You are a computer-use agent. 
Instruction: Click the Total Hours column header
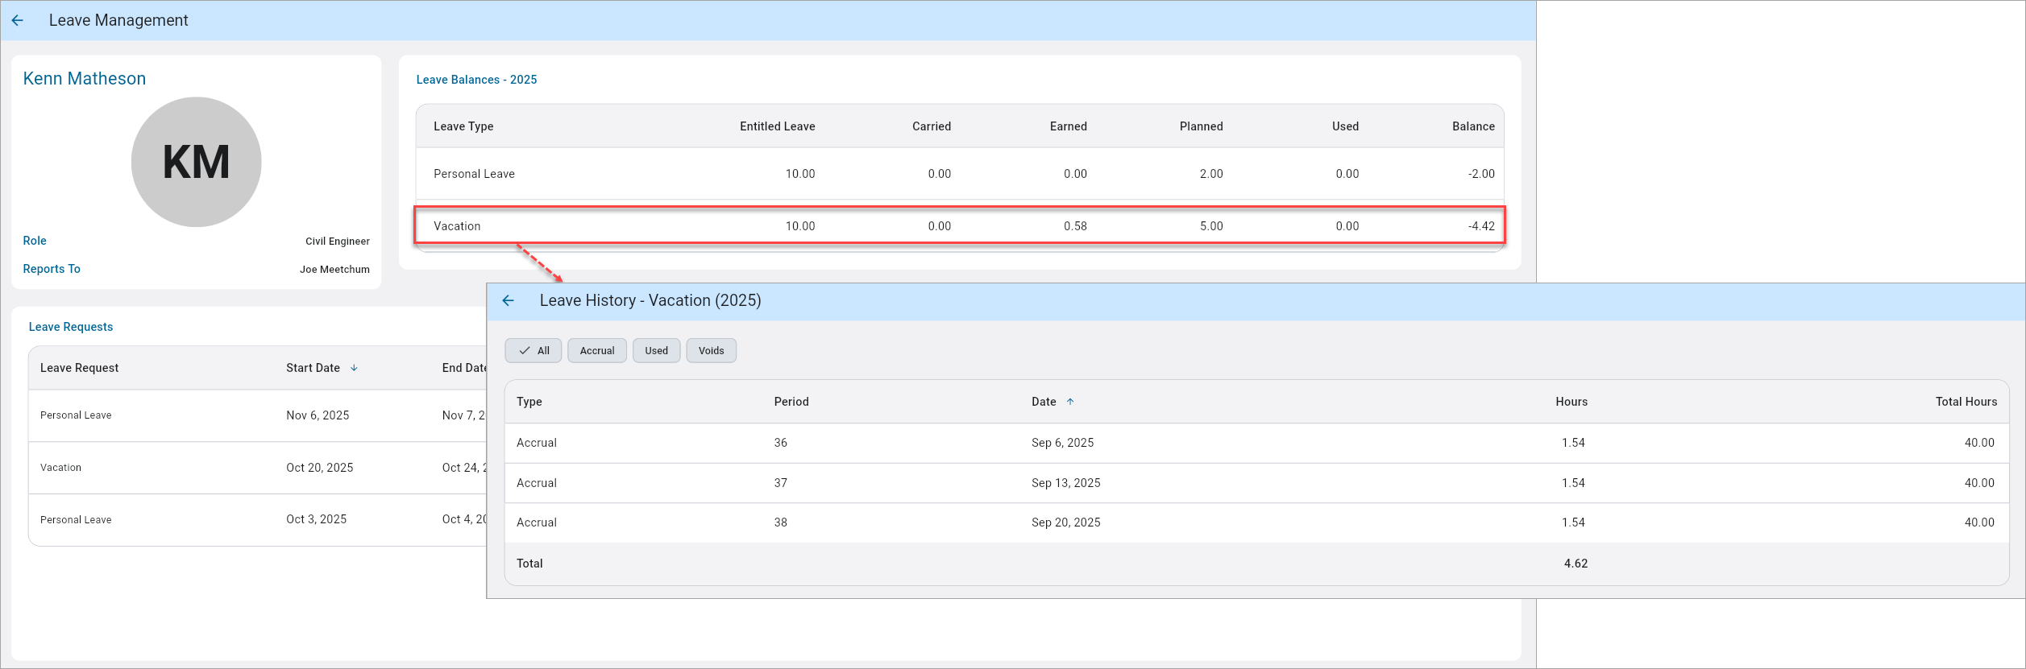(x=1966, y=402)
